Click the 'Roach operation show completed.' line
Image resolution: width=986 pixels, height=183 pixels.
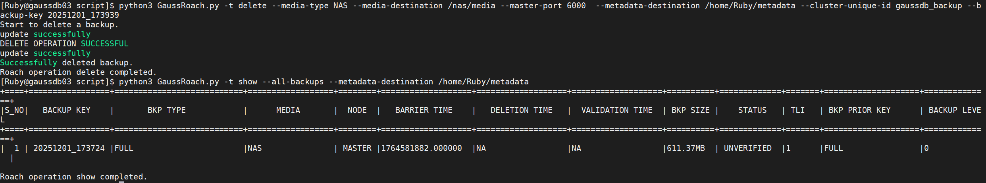click(x=73, y=177)
